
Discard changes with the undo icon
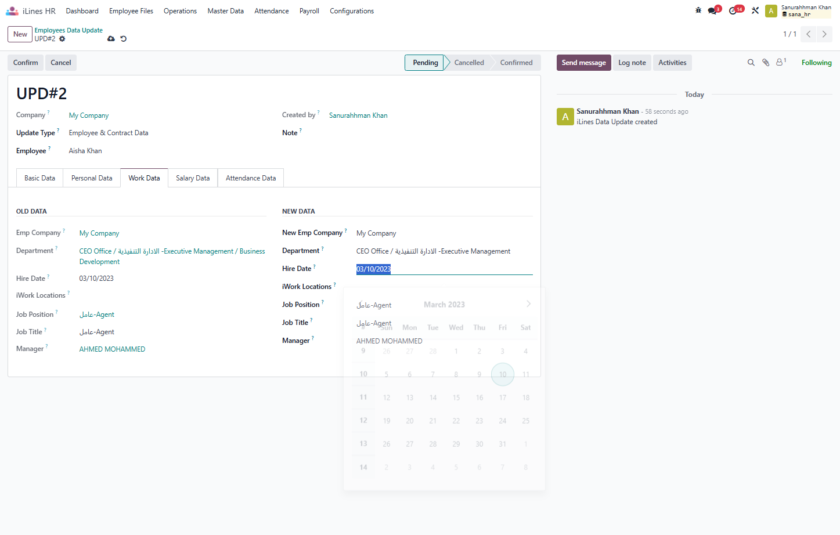pyautogui.click(x=123, y=39)
